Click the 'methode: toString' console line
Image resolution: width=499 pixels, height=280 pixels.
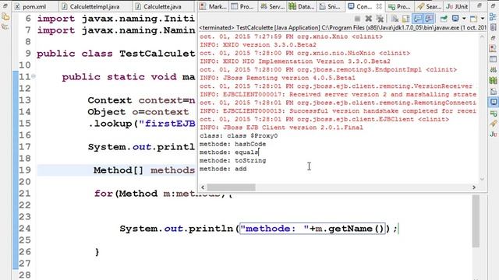point(232,161)
